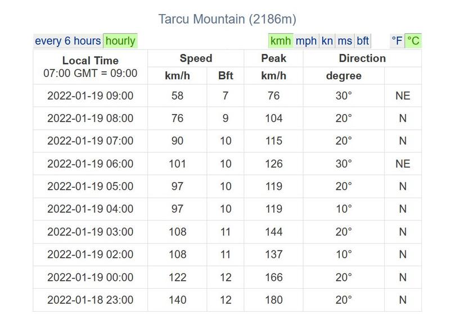Select the 2022-01-19 09:00 row timestamp

point(90,96)
